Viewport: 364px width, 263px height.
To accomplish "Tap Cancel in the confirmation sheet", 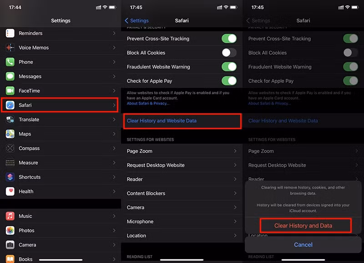I will (303, 245).
